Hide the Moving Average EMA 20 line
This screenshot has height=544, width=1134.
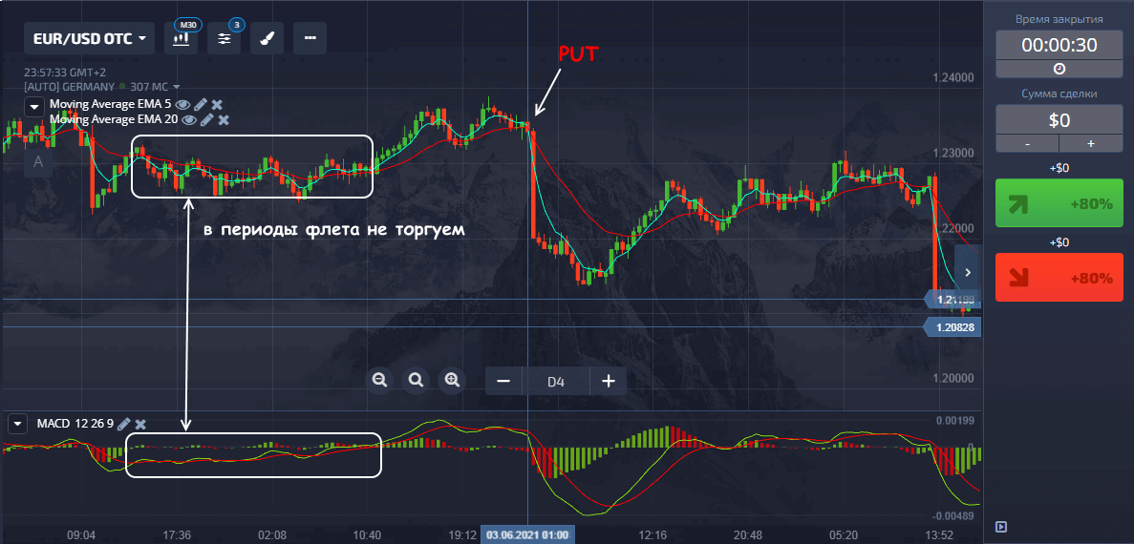[189, 120]
